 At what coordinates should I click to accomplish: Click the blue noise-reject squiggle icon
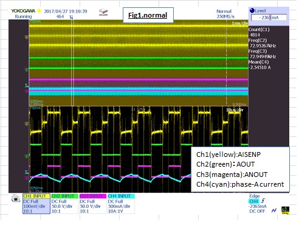click(274, 210)
